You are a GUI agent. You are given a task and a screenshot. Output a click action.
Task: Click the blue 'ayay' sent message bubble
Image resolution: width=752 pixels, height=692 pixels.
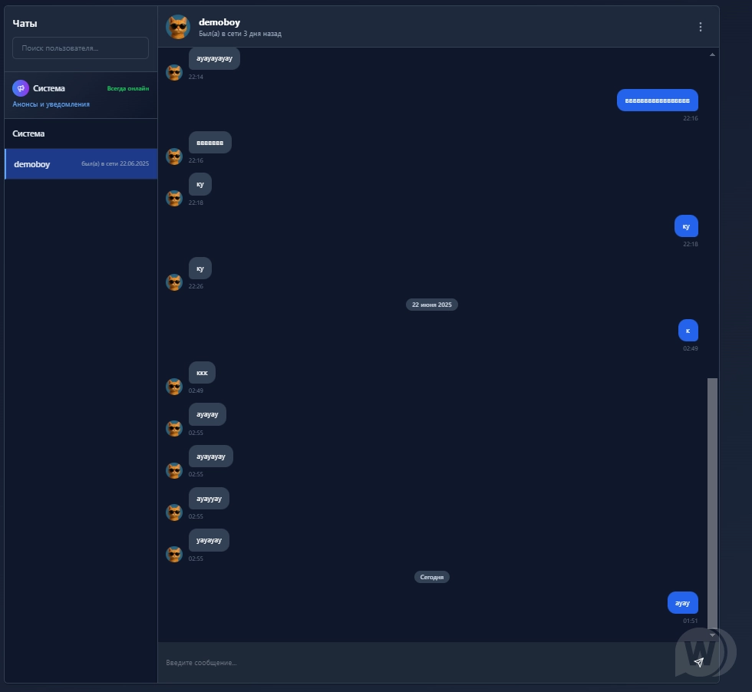tap(682, 603)
